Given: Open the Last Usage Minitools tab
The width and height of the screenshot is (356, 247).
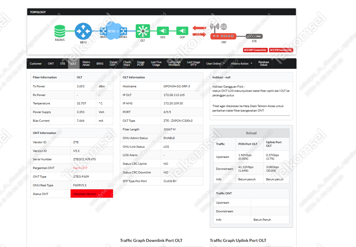Looking at the screenshot, I should pos(174,64).
